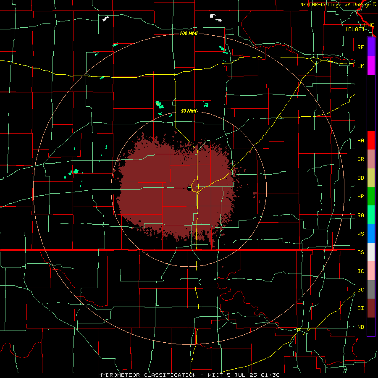Click the 100 NMI range ring label

(189, 33)
